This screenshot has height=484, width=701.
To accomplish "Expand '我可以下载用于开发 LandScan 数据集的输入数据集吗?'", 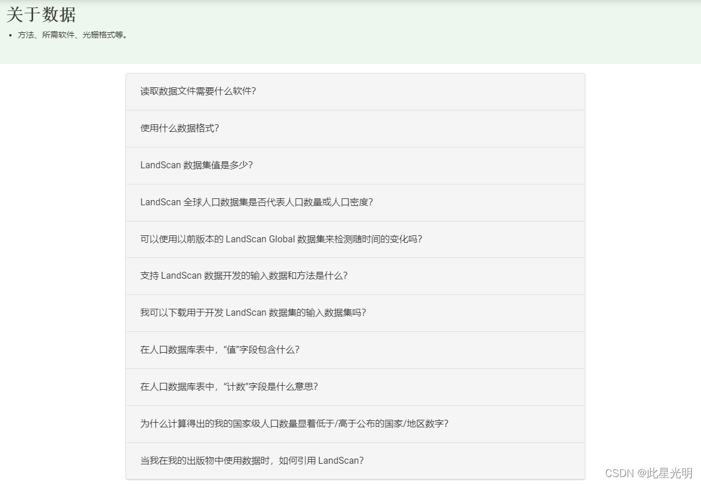I will coord(355,313).
